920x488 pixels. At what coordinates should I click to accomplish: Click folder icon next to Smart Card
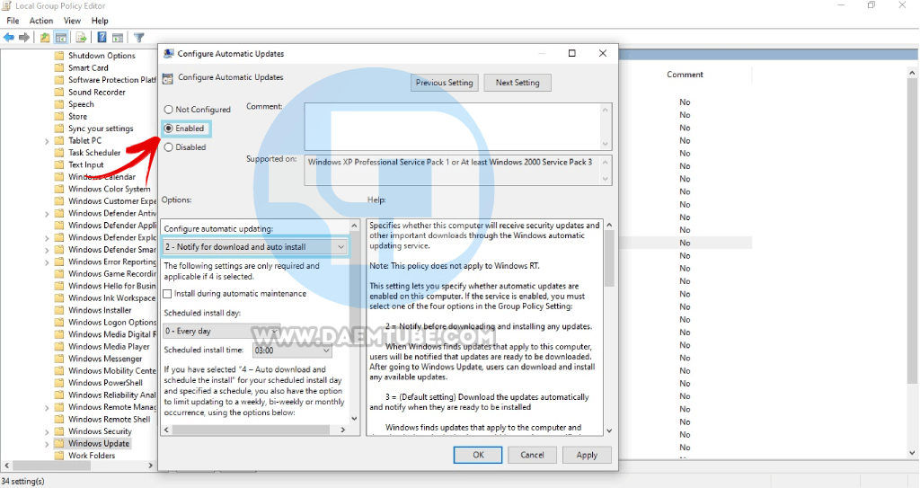click(x=58, y=67)
